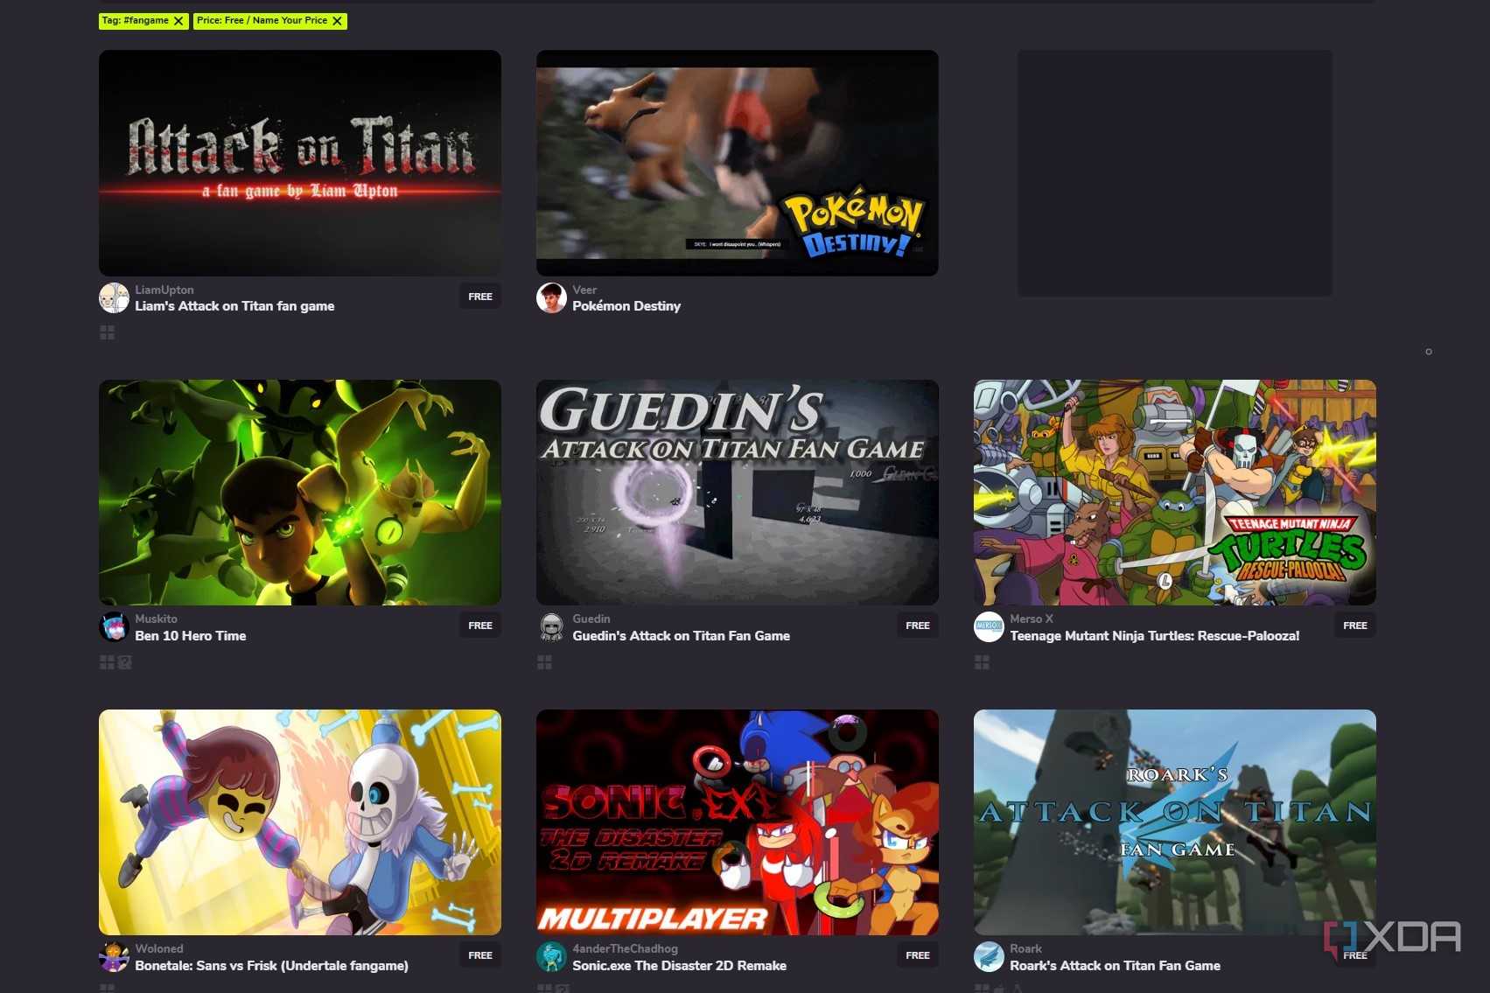The width and height of the screenshot is (1490, 993).
Task: Click the FREE badge for Rescue-Palooza
Action: (1355, 626)
